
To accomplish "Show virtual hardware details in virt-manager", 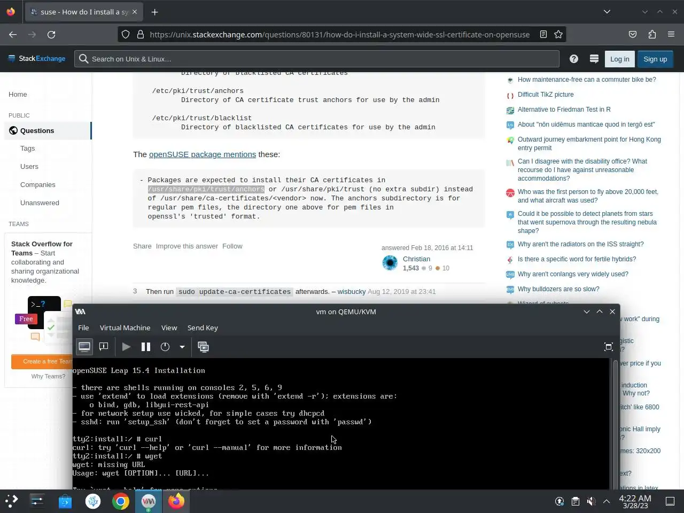I will (104, 347).
